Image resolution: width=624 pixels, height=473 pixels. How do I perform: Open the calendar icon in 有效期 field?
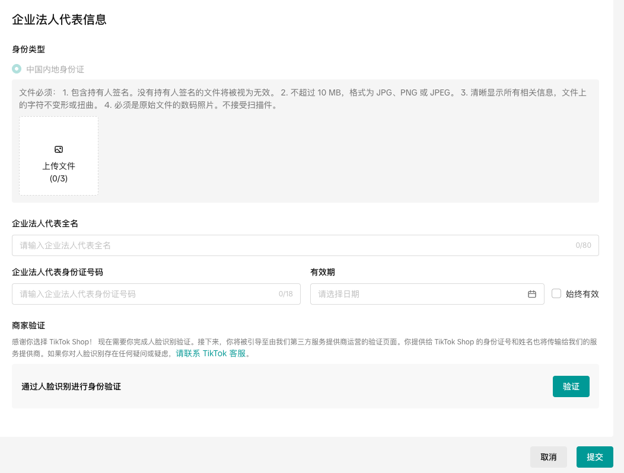532,294
